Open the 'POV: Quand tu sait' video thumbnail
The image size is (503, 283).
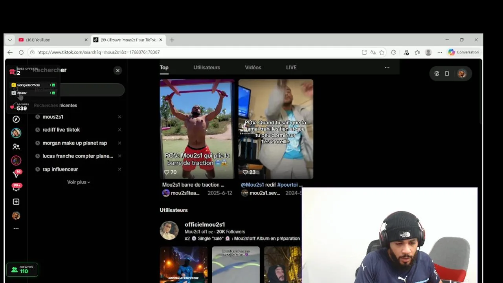276,129
